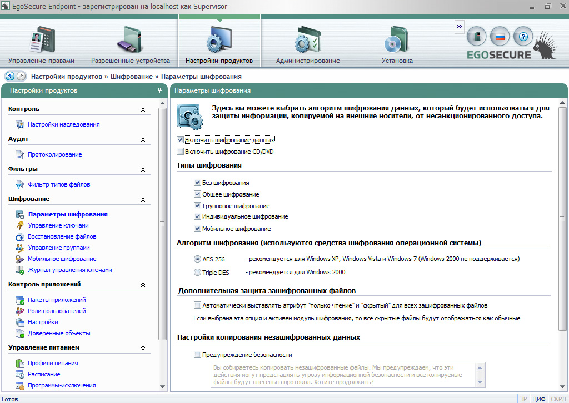Click Шифрование in the breadcrumb path
The width and height of the screenshot is (569, 403).
click(x=132, y=77)
